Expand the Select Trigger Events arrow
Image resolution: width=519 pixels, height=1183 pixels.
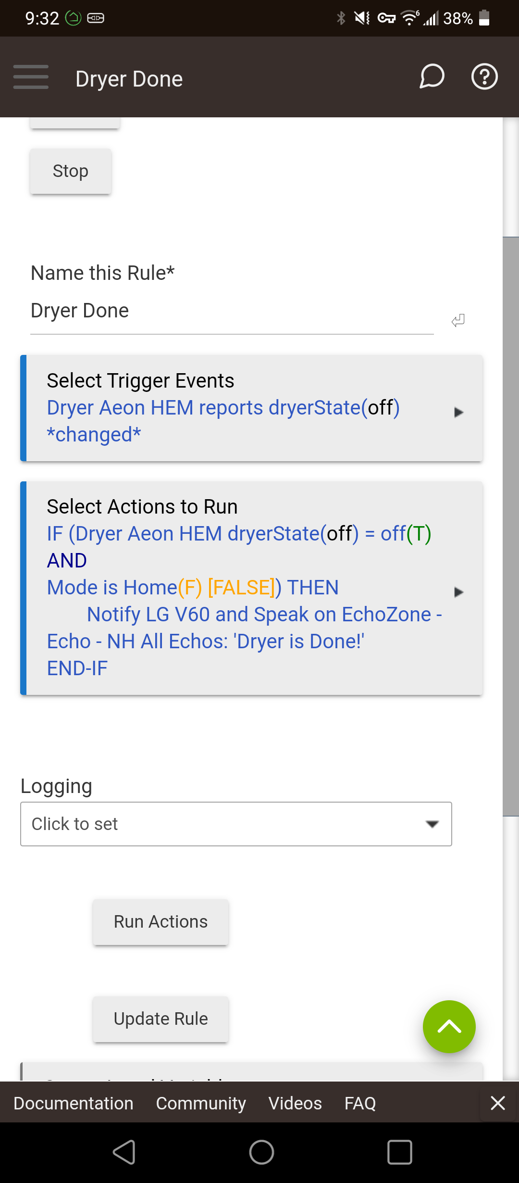coord(458,412)
